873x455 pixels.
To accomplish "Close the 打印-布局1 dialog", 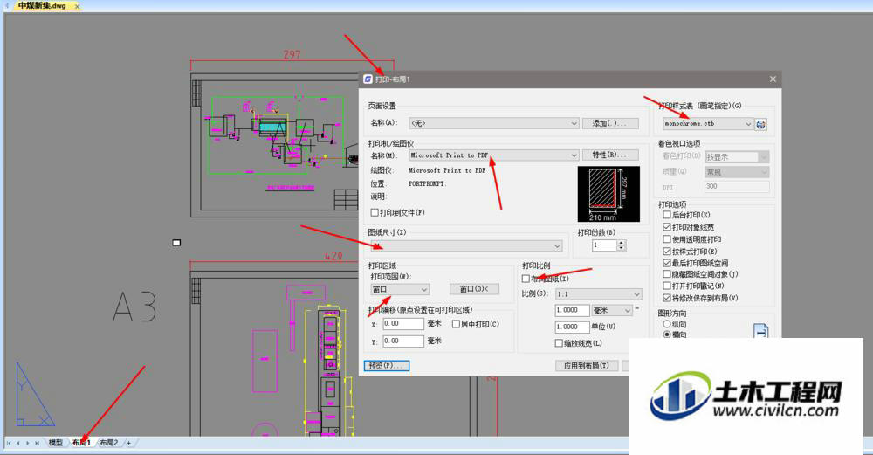I will point(773,79).
